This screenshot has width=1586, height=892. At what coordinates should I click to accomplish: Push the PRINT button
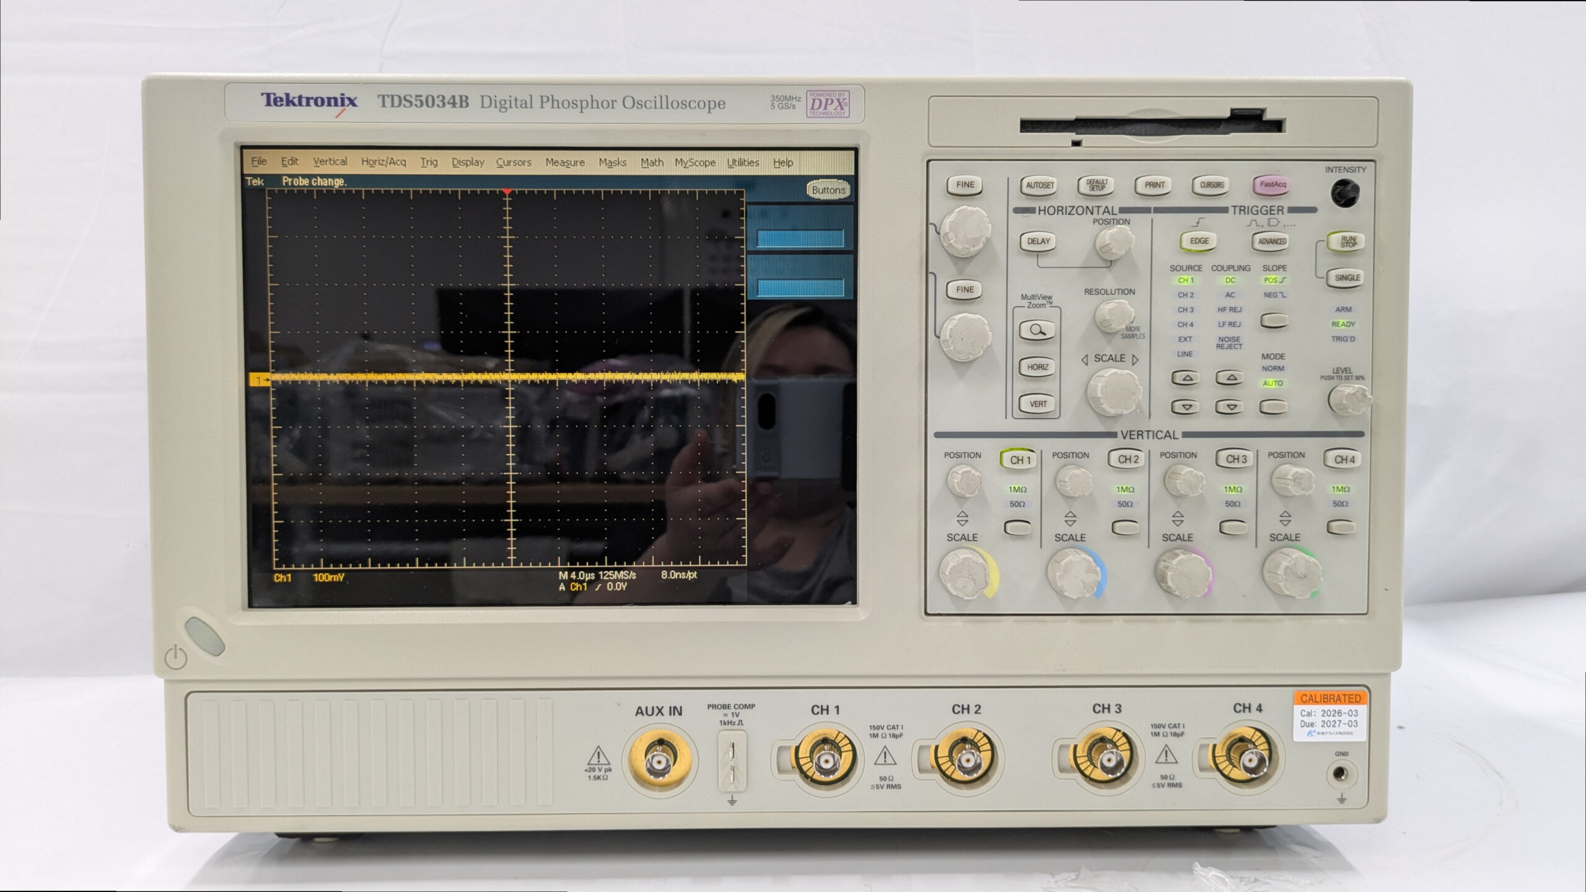click(1154, 185)
